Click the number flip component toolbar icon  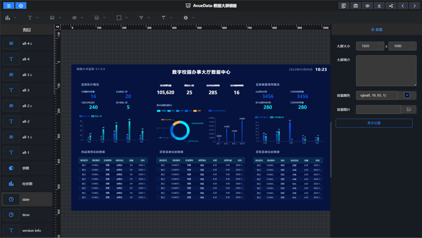point(75,18)
